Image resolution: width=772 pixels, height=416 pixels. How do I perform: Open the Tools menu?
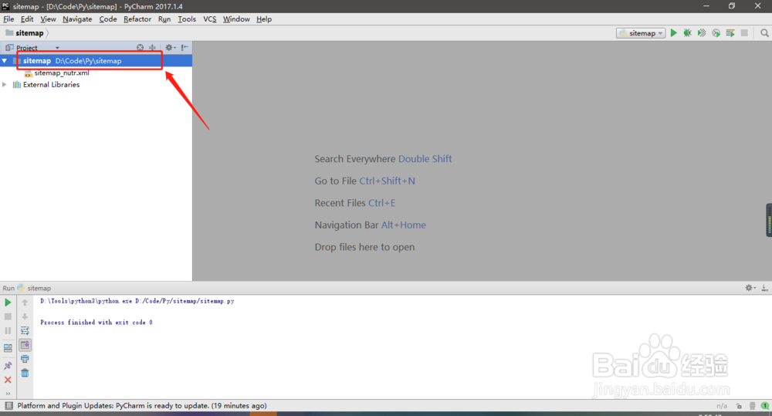pyautogui.click(x=187, y=19)
